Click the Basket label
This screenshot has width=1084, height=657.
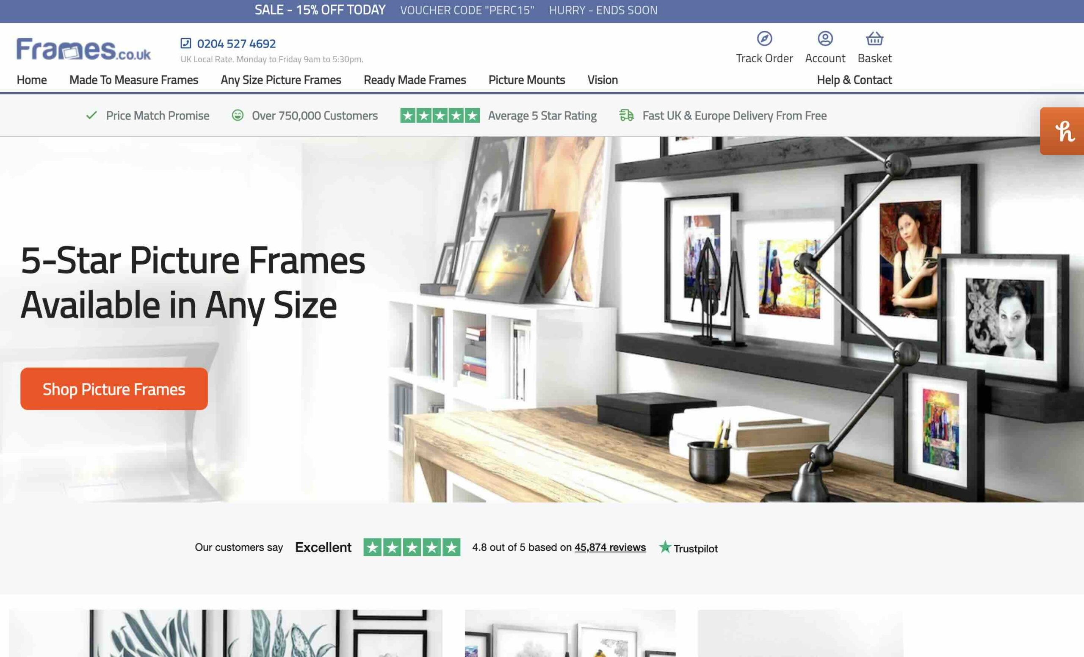point(874,58)
